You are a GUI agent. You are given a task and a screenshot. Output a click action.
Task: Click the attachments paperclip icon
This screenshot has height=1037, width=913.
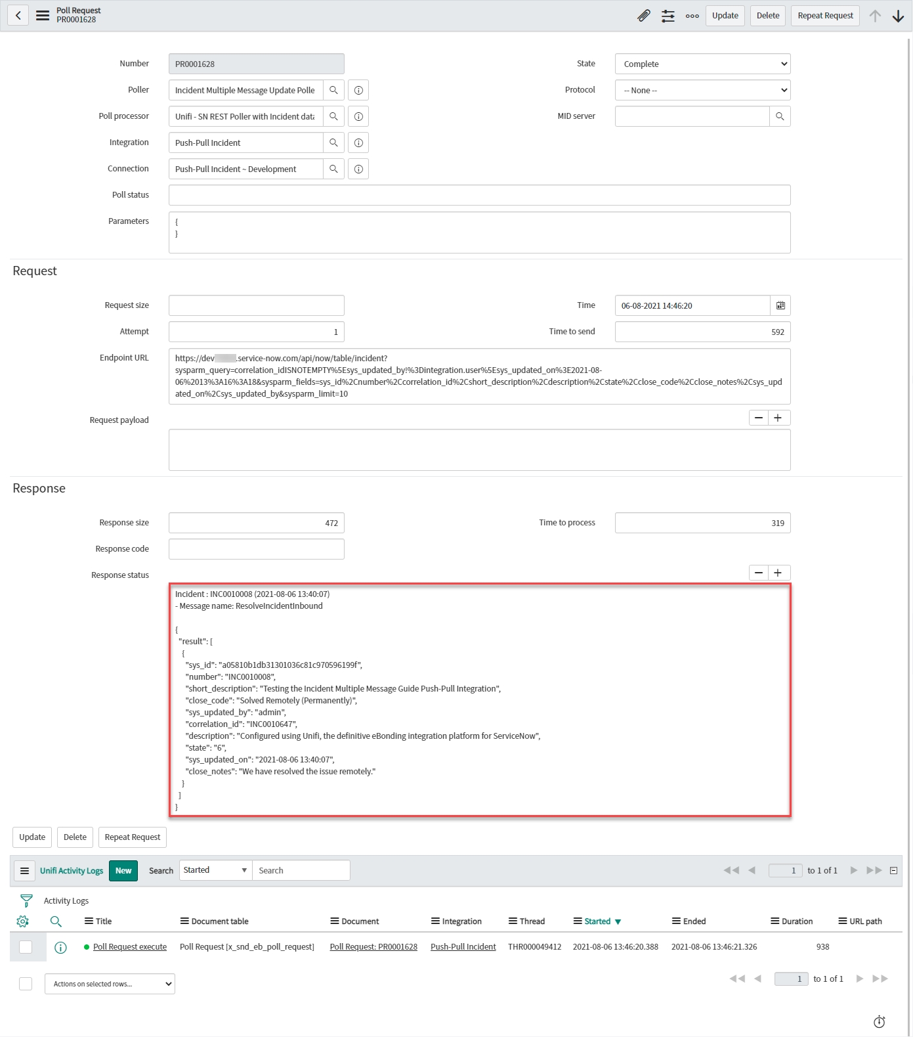click(644, 16)
